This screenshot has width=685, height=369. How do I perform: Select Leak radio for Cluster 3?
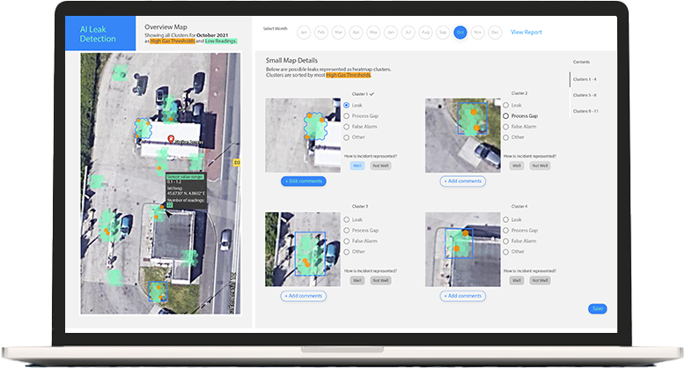pyautogui.click(x=346, y=219)
